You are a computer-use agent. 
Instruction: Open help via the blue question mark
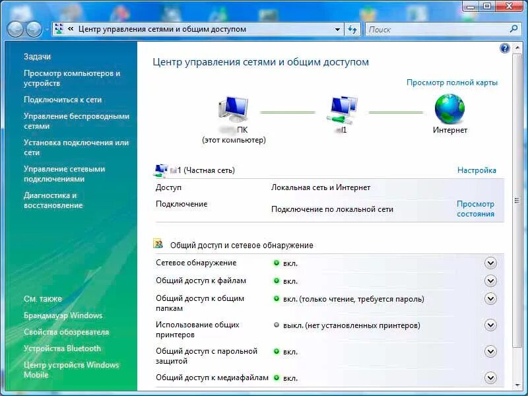505,48
